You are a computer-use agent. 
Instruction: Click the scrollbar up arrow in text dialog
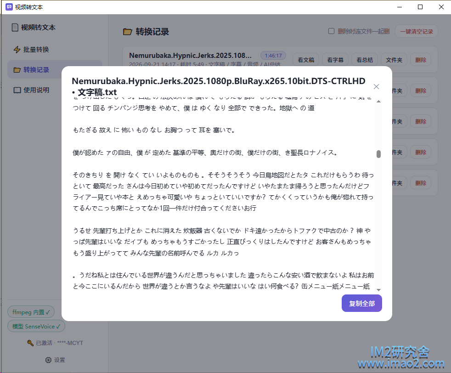[x=378, y=102]
